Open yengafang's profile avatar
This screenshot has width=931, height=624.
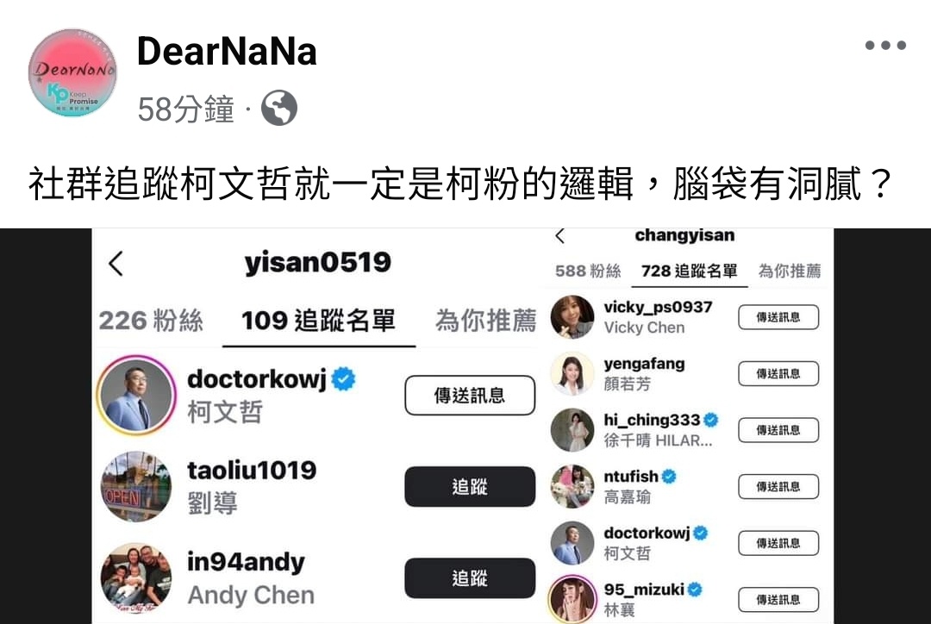(572, 373)
